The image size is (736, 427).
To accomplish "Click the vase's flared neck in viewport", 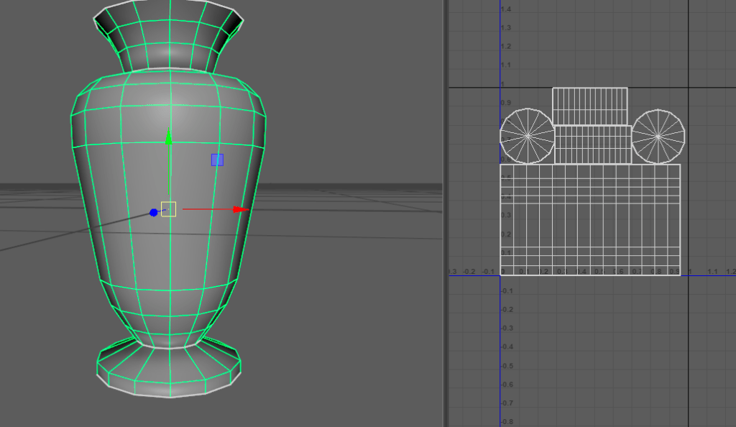I will pos(168,35).
